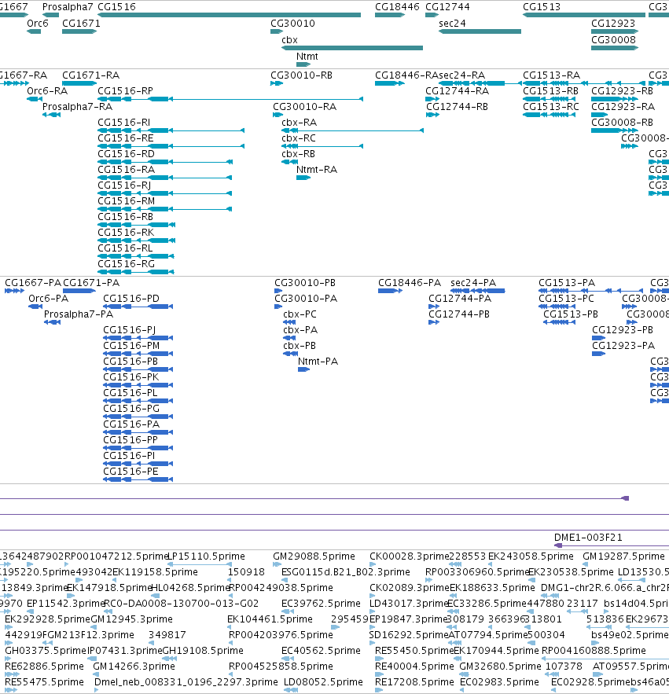Click transcript Prosalpha7-RA
The width and height of the screenshot is (669, 694).
point(51,115)
